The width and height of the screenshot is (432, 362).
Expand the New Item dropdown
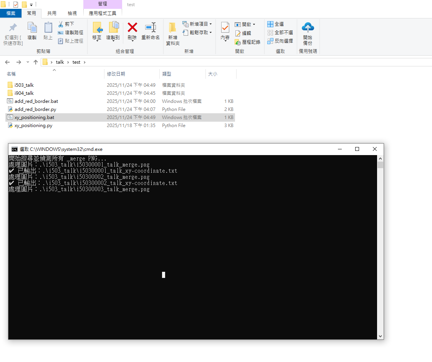click(197, 24)
